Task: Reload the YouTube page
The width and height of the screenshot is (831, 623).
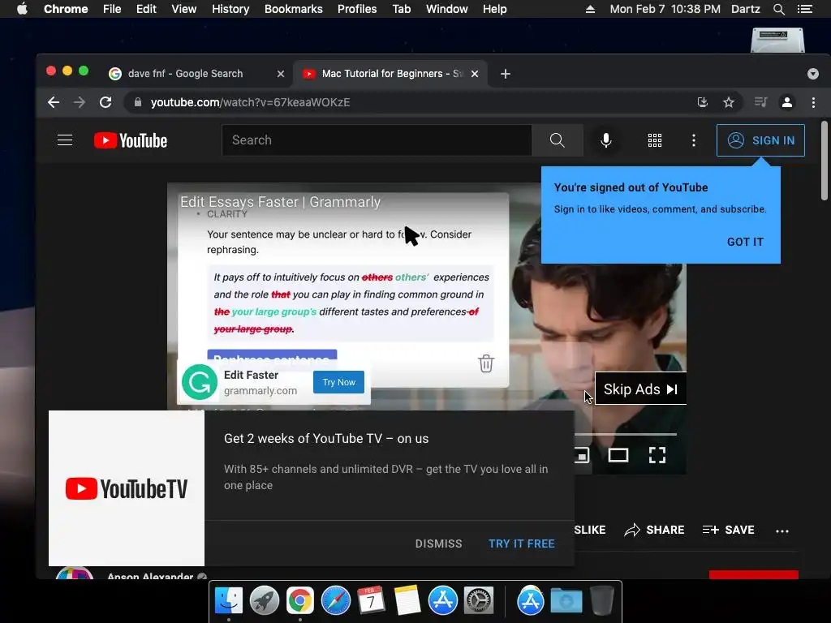Action: coord(105,102)
